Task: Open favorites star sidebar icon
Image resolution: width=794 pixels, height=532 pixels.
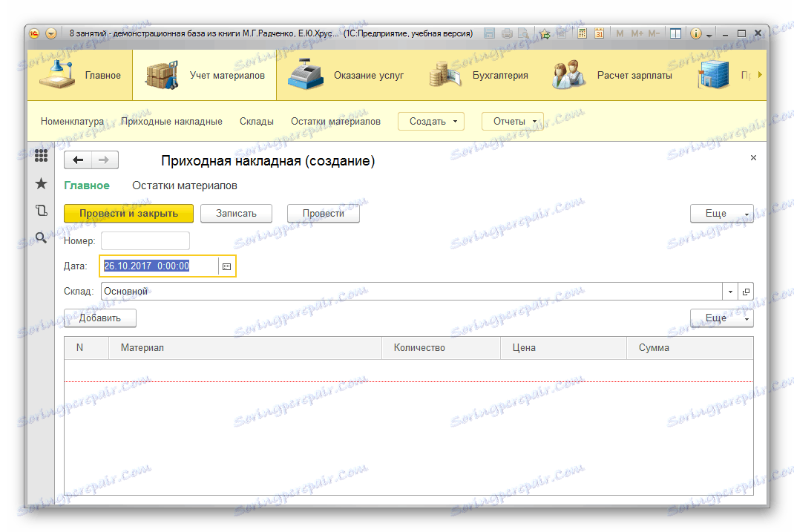Action: [41, 183]
